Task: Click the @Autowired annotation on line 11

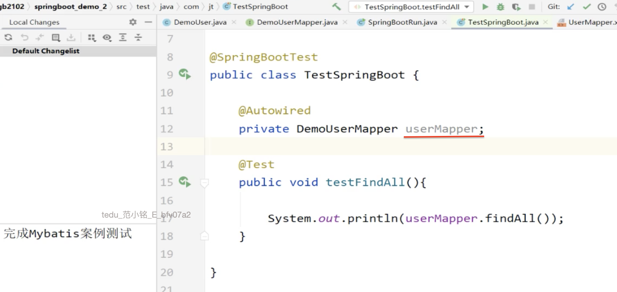Action: 274,111
